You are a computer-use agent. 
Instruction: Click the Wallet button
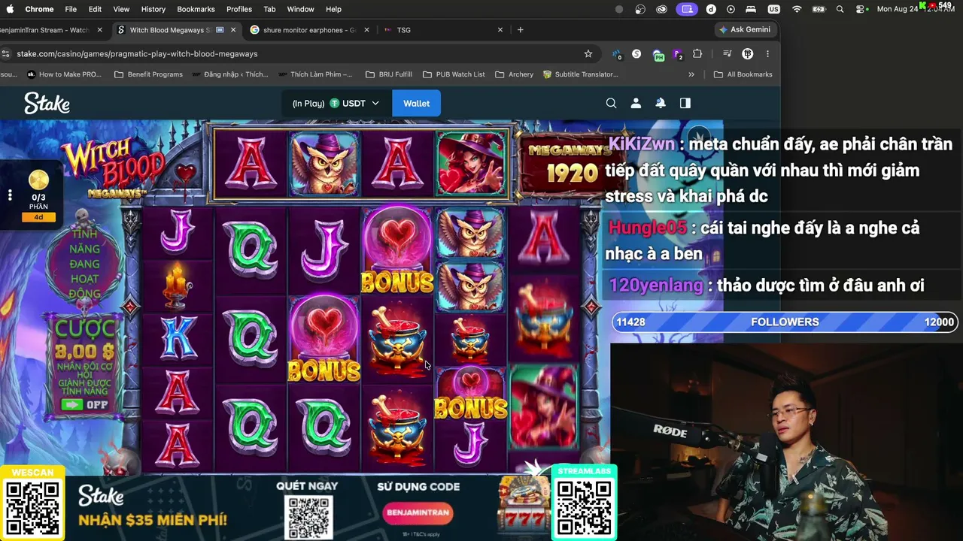pyautogui.click(x=416, y=103)
